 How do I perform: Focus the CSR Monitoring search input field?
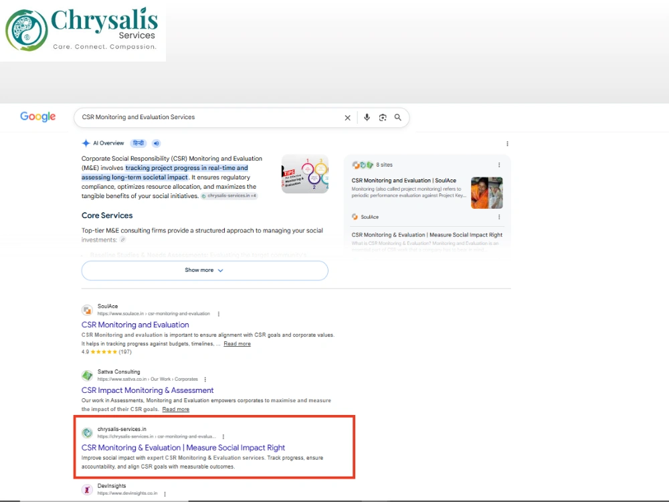[209, 117]
